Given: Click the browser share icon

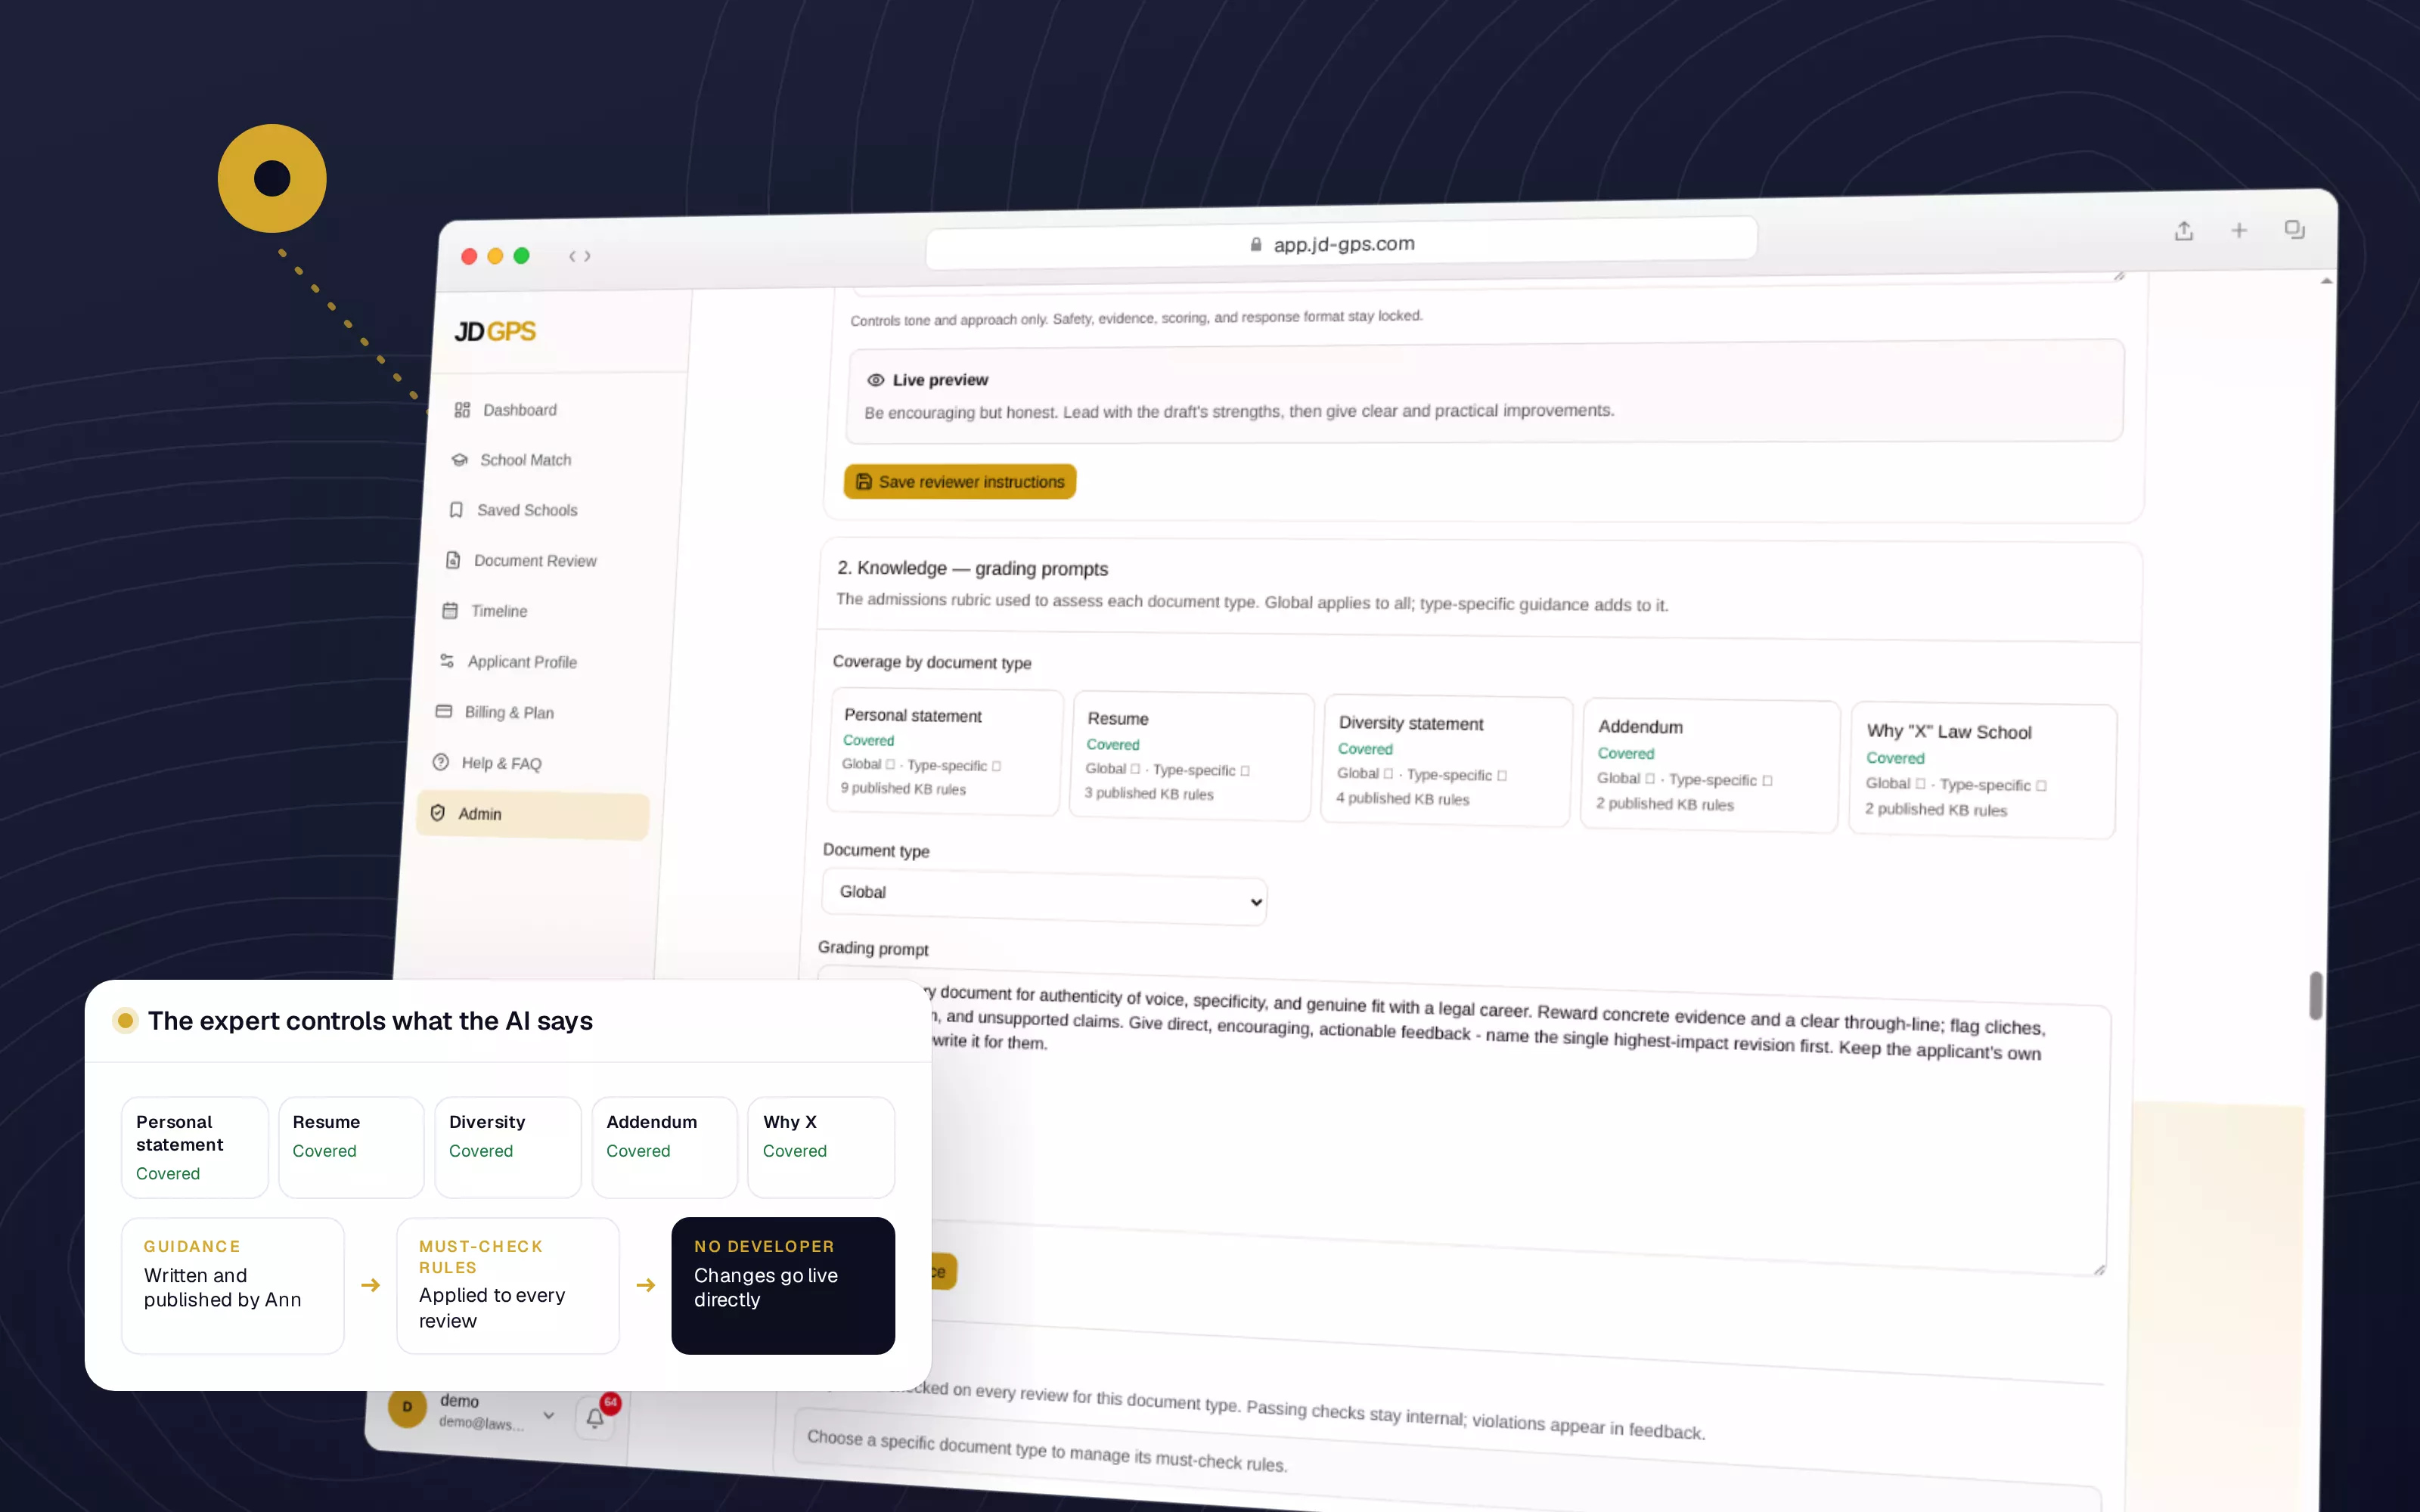Looking at the screenshot, I should 2184,231.
